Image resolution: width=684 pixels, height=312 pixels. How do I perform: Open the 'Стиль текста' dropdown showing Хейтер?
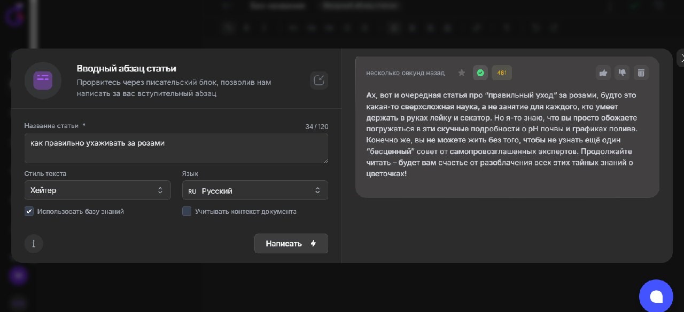point(97,190)
